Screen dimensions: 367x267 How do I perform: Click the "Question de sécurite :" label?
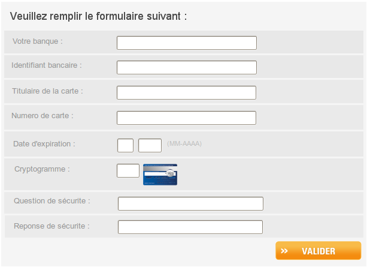pyautogui.click(x=52, y=200)
